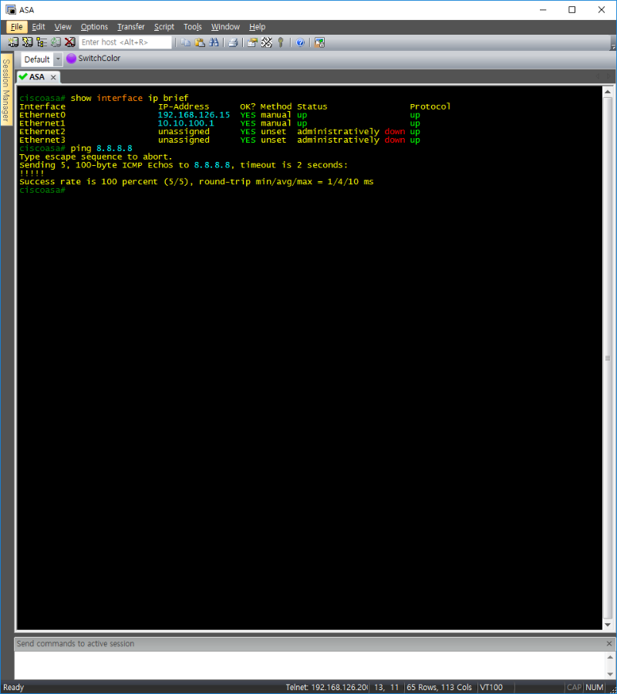Image resolution: width=617 pixels, height=694 pixels.
Task: Click the SecureFX launch icon
Action: pos(319,42)
